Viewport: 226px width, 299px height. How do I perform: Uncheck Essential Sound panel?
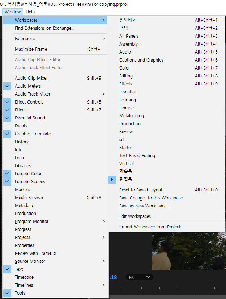click(55, 118)
